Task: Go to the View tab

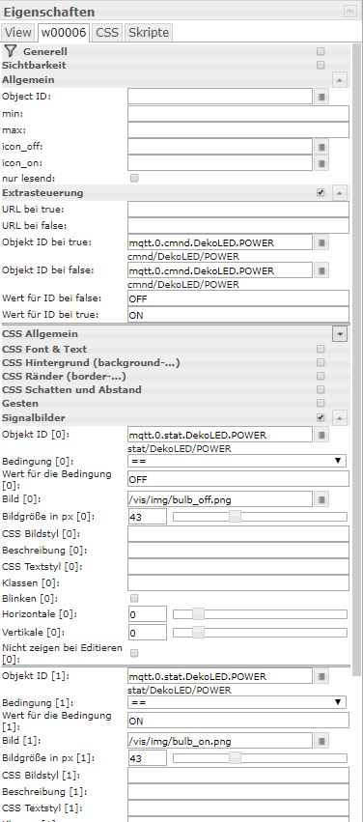Action: pyautogui.click(x=17, y=33)
